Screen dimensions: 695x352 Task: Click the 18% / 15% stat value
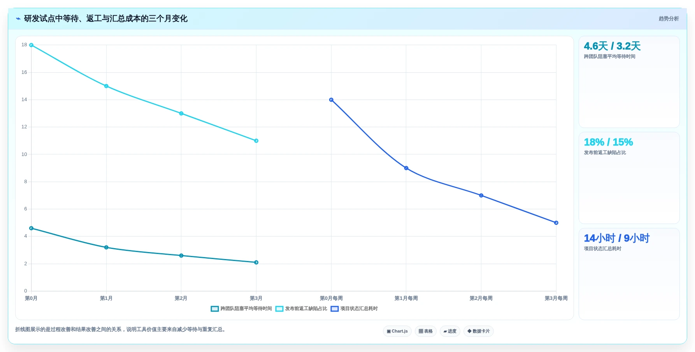pyautogui.click(x=608, y=142)
